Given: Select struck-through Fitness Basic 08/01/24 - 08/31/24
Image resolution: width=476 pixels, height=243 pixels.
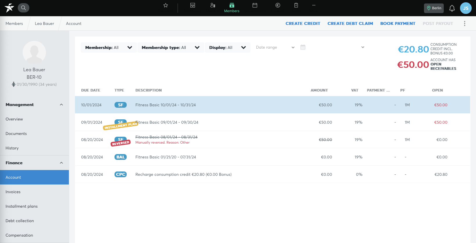Looking at the screenshot, I should (x=167, y=137).
